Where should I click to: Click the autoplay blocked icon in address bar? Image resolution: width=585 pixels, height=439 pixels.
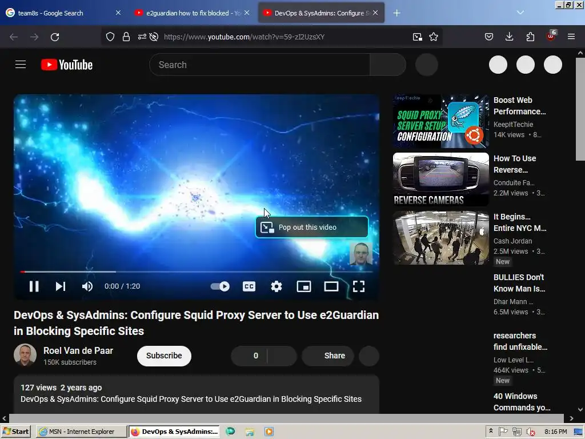tap(154, 37)
